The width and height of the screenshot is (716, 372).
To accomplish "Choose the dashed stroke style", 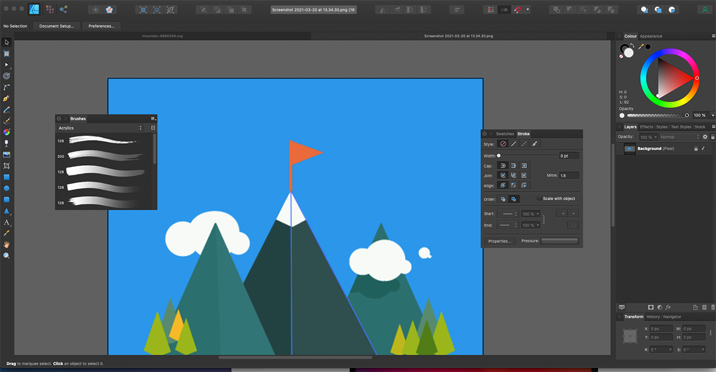I will tap(524, 144).
